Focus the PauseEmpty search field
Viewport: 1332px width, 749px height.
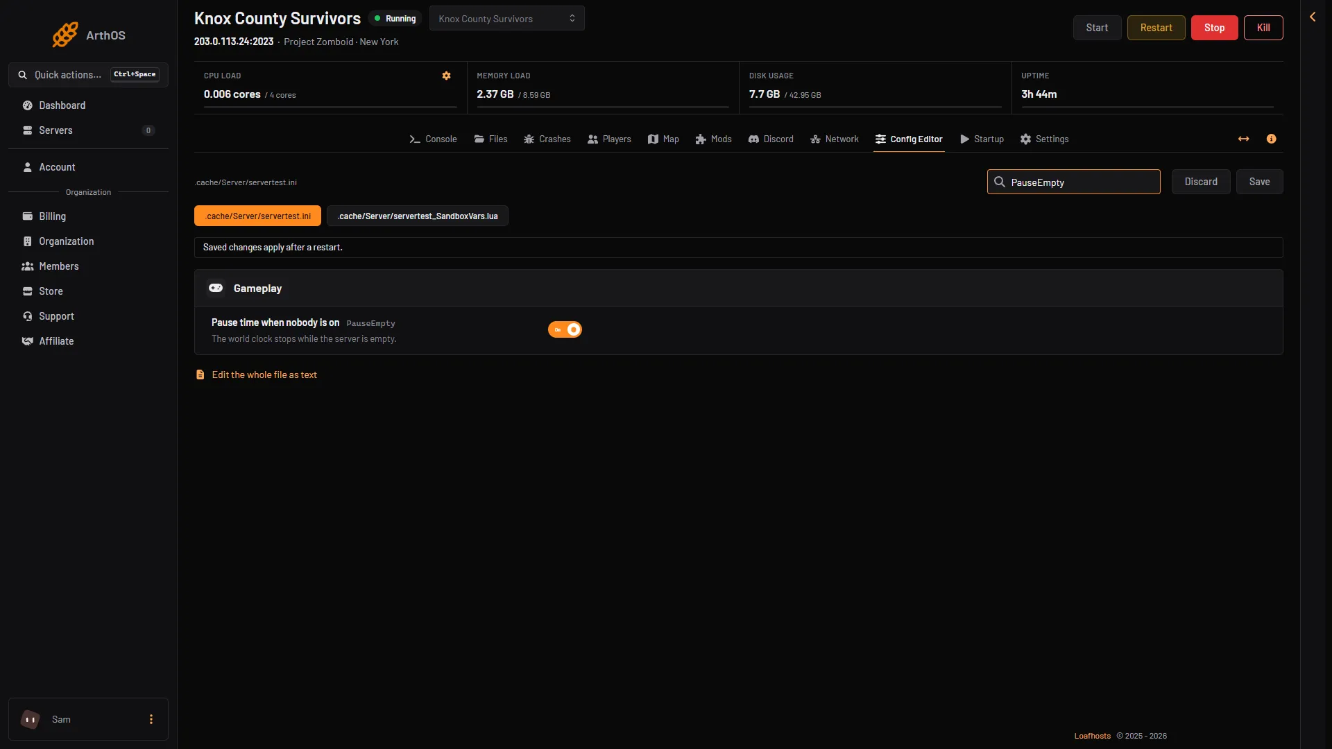tap(1073, 182)
